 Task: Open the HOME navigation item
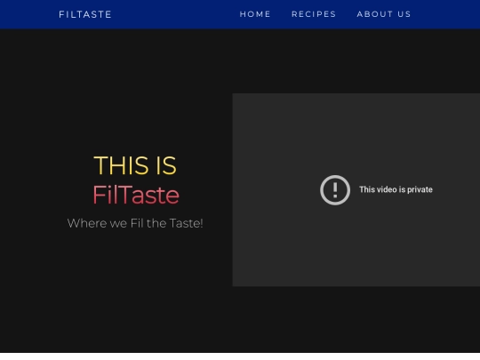pos(255,14)
